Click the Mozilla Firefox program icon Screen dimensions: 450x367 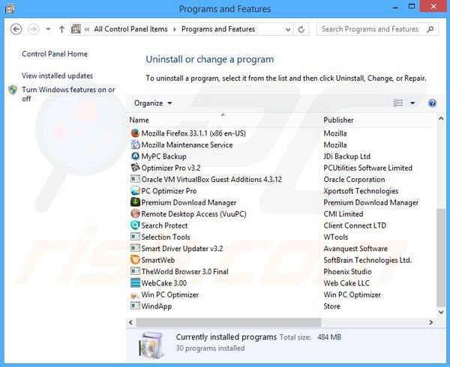[x=135, y=133]
